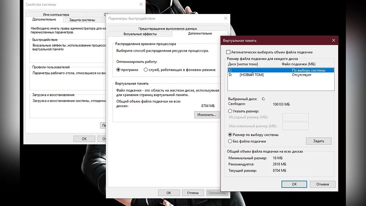Close the Виртуальная память dialog
366x206 pixels.
(x=333, y=40)
